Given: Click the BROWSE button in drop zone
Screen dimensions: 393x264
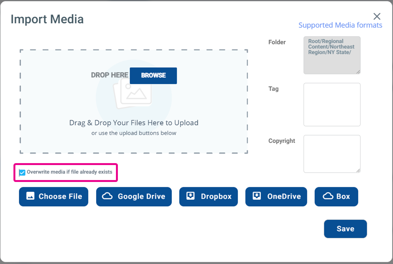Looking at the screenshot, I should tap(153, 76).
